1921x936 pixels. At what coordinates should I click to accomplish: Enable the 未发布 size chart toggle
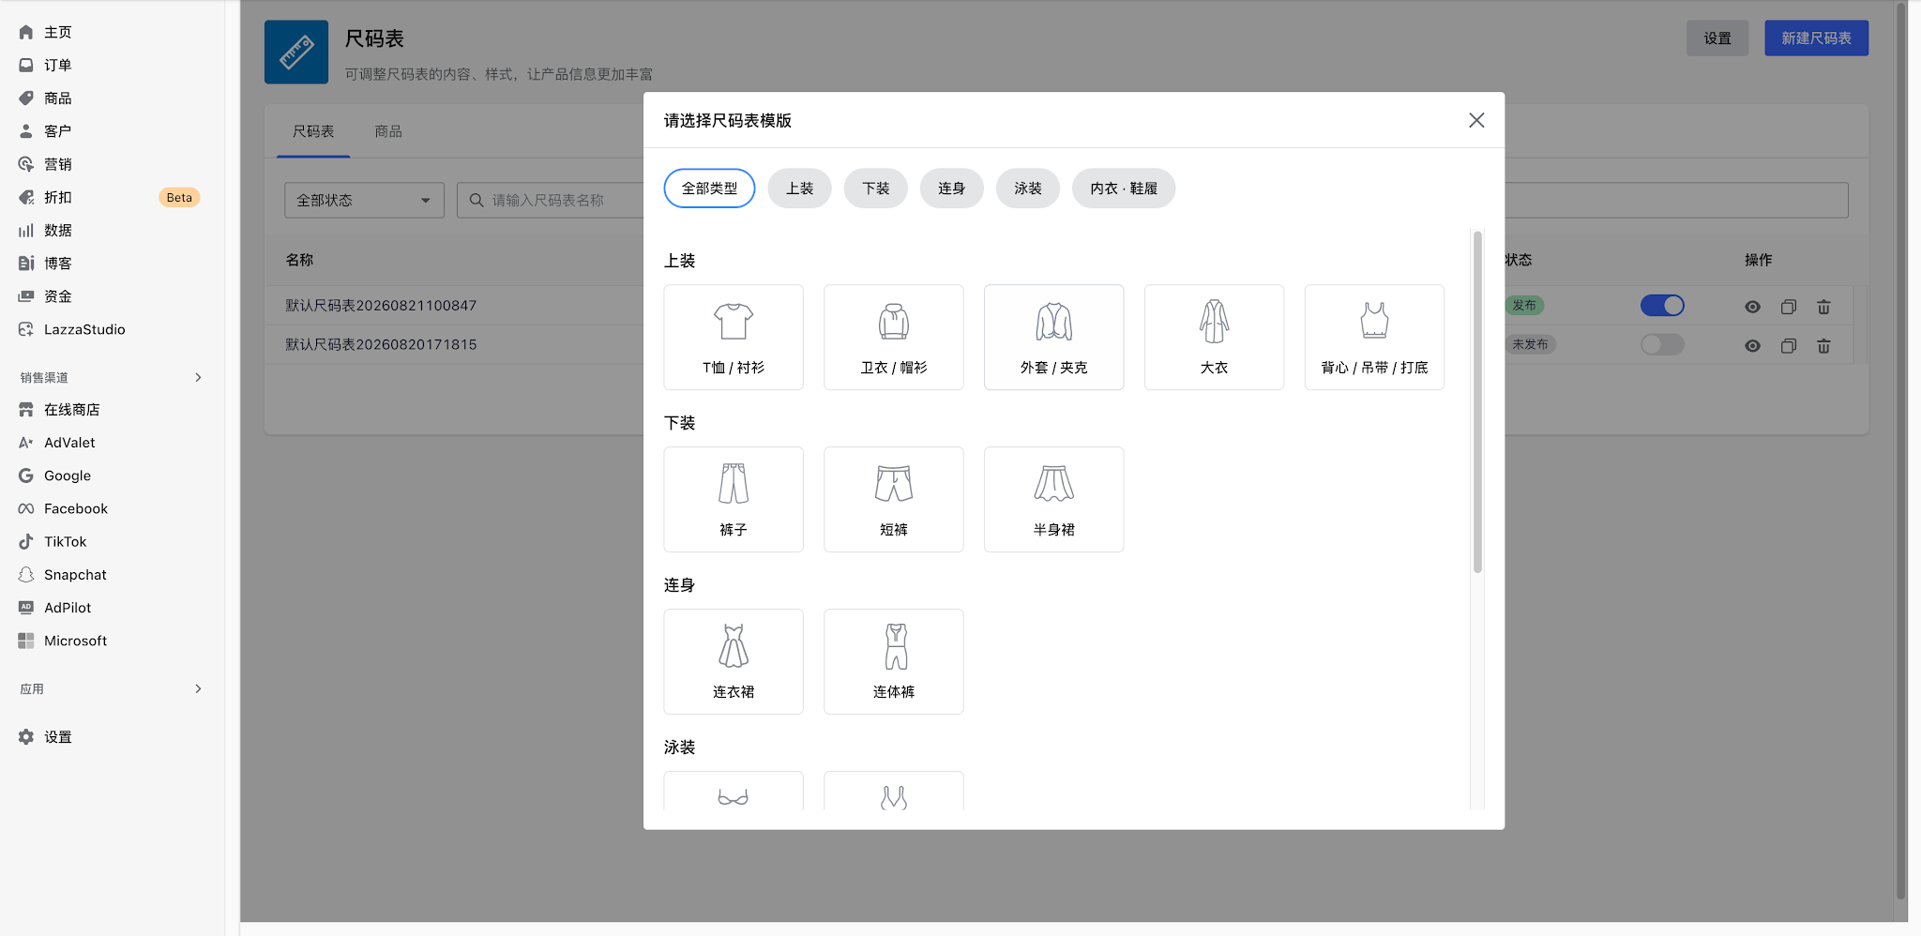pos(1662,344)
